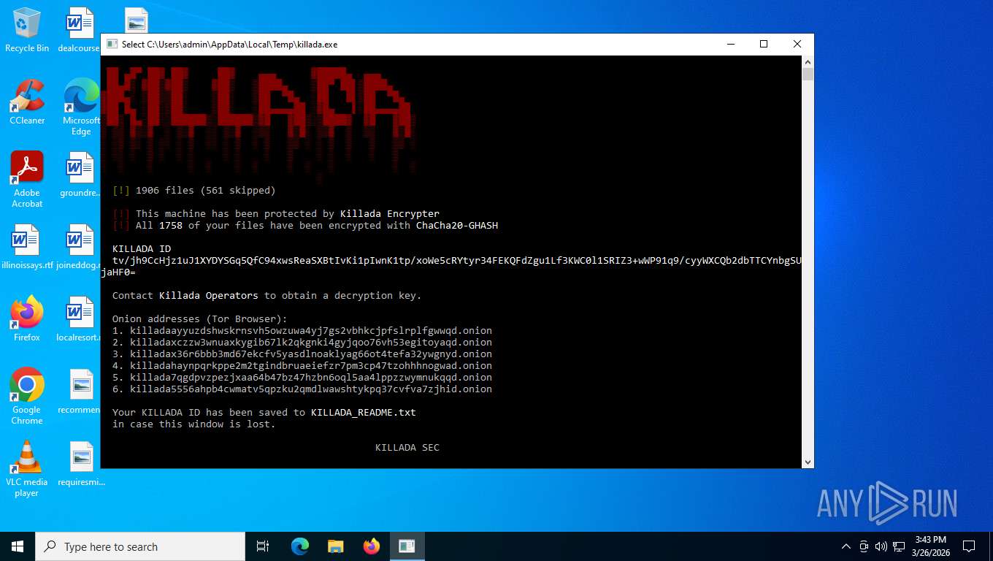Click the fifth onion address killada7qgdpvzpe
This screenshot has height=561, width=993.
(x=311, y=378)
